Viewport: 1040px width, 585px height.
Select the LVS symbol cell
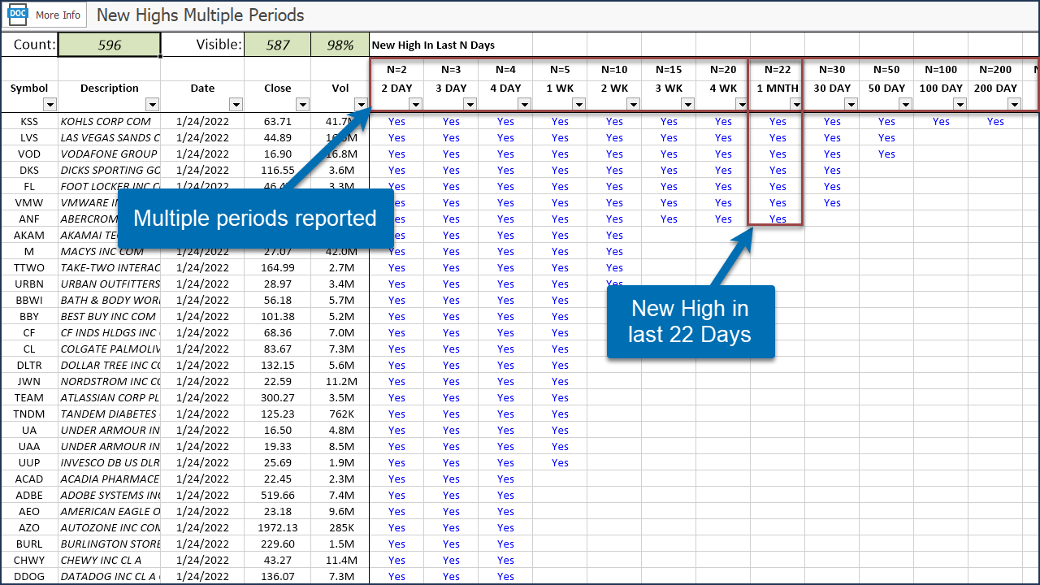(x=29, y=138)
